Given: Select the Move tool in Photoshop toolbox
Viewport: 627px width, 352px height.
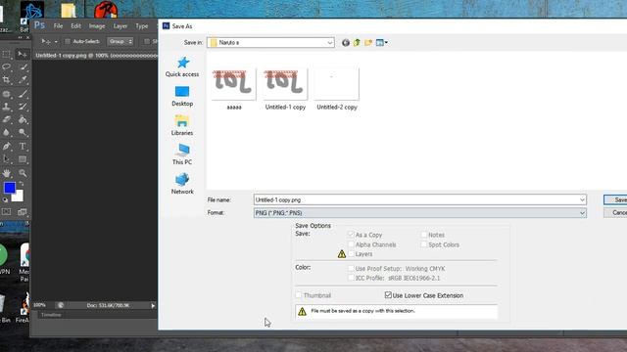Looking at the screenshot, I should (x=23, y=54).
